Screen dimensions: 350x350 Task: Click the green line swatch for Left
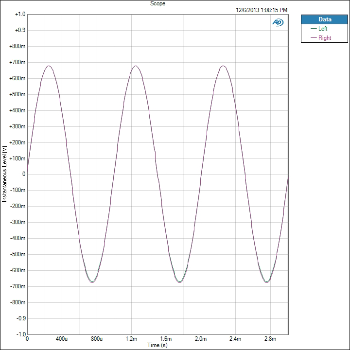[314, 29]
